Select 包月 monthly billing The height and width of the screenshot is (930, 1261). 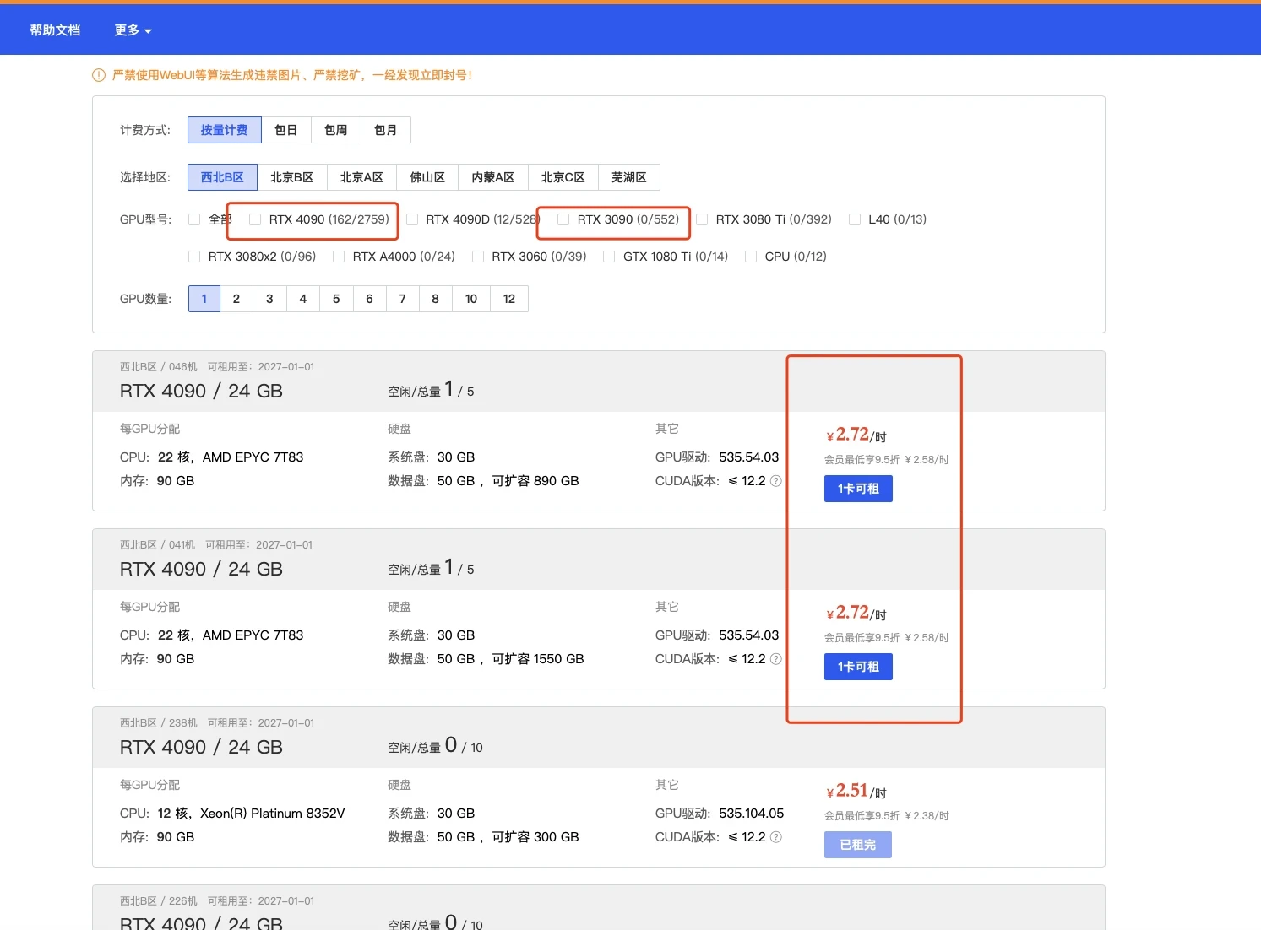386,130
